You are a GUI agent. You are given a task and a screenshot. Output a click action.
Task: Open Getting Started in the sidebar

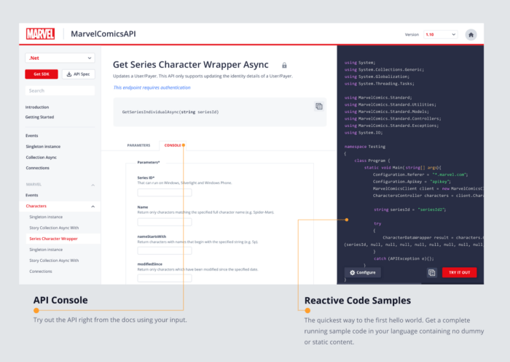(x=39, y=117)
